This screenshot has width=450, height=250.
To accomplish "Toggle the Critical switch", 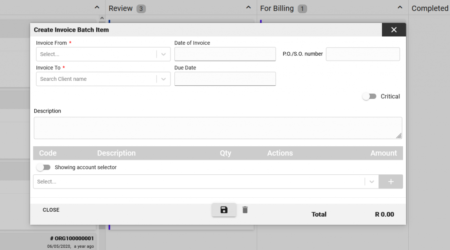I will pos(369,96).
